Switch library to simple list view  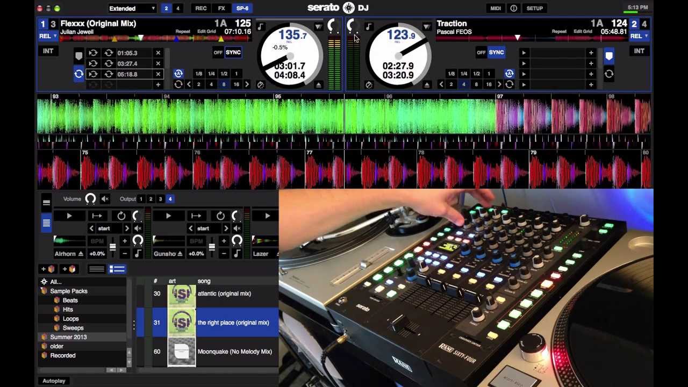coord(97,269)
